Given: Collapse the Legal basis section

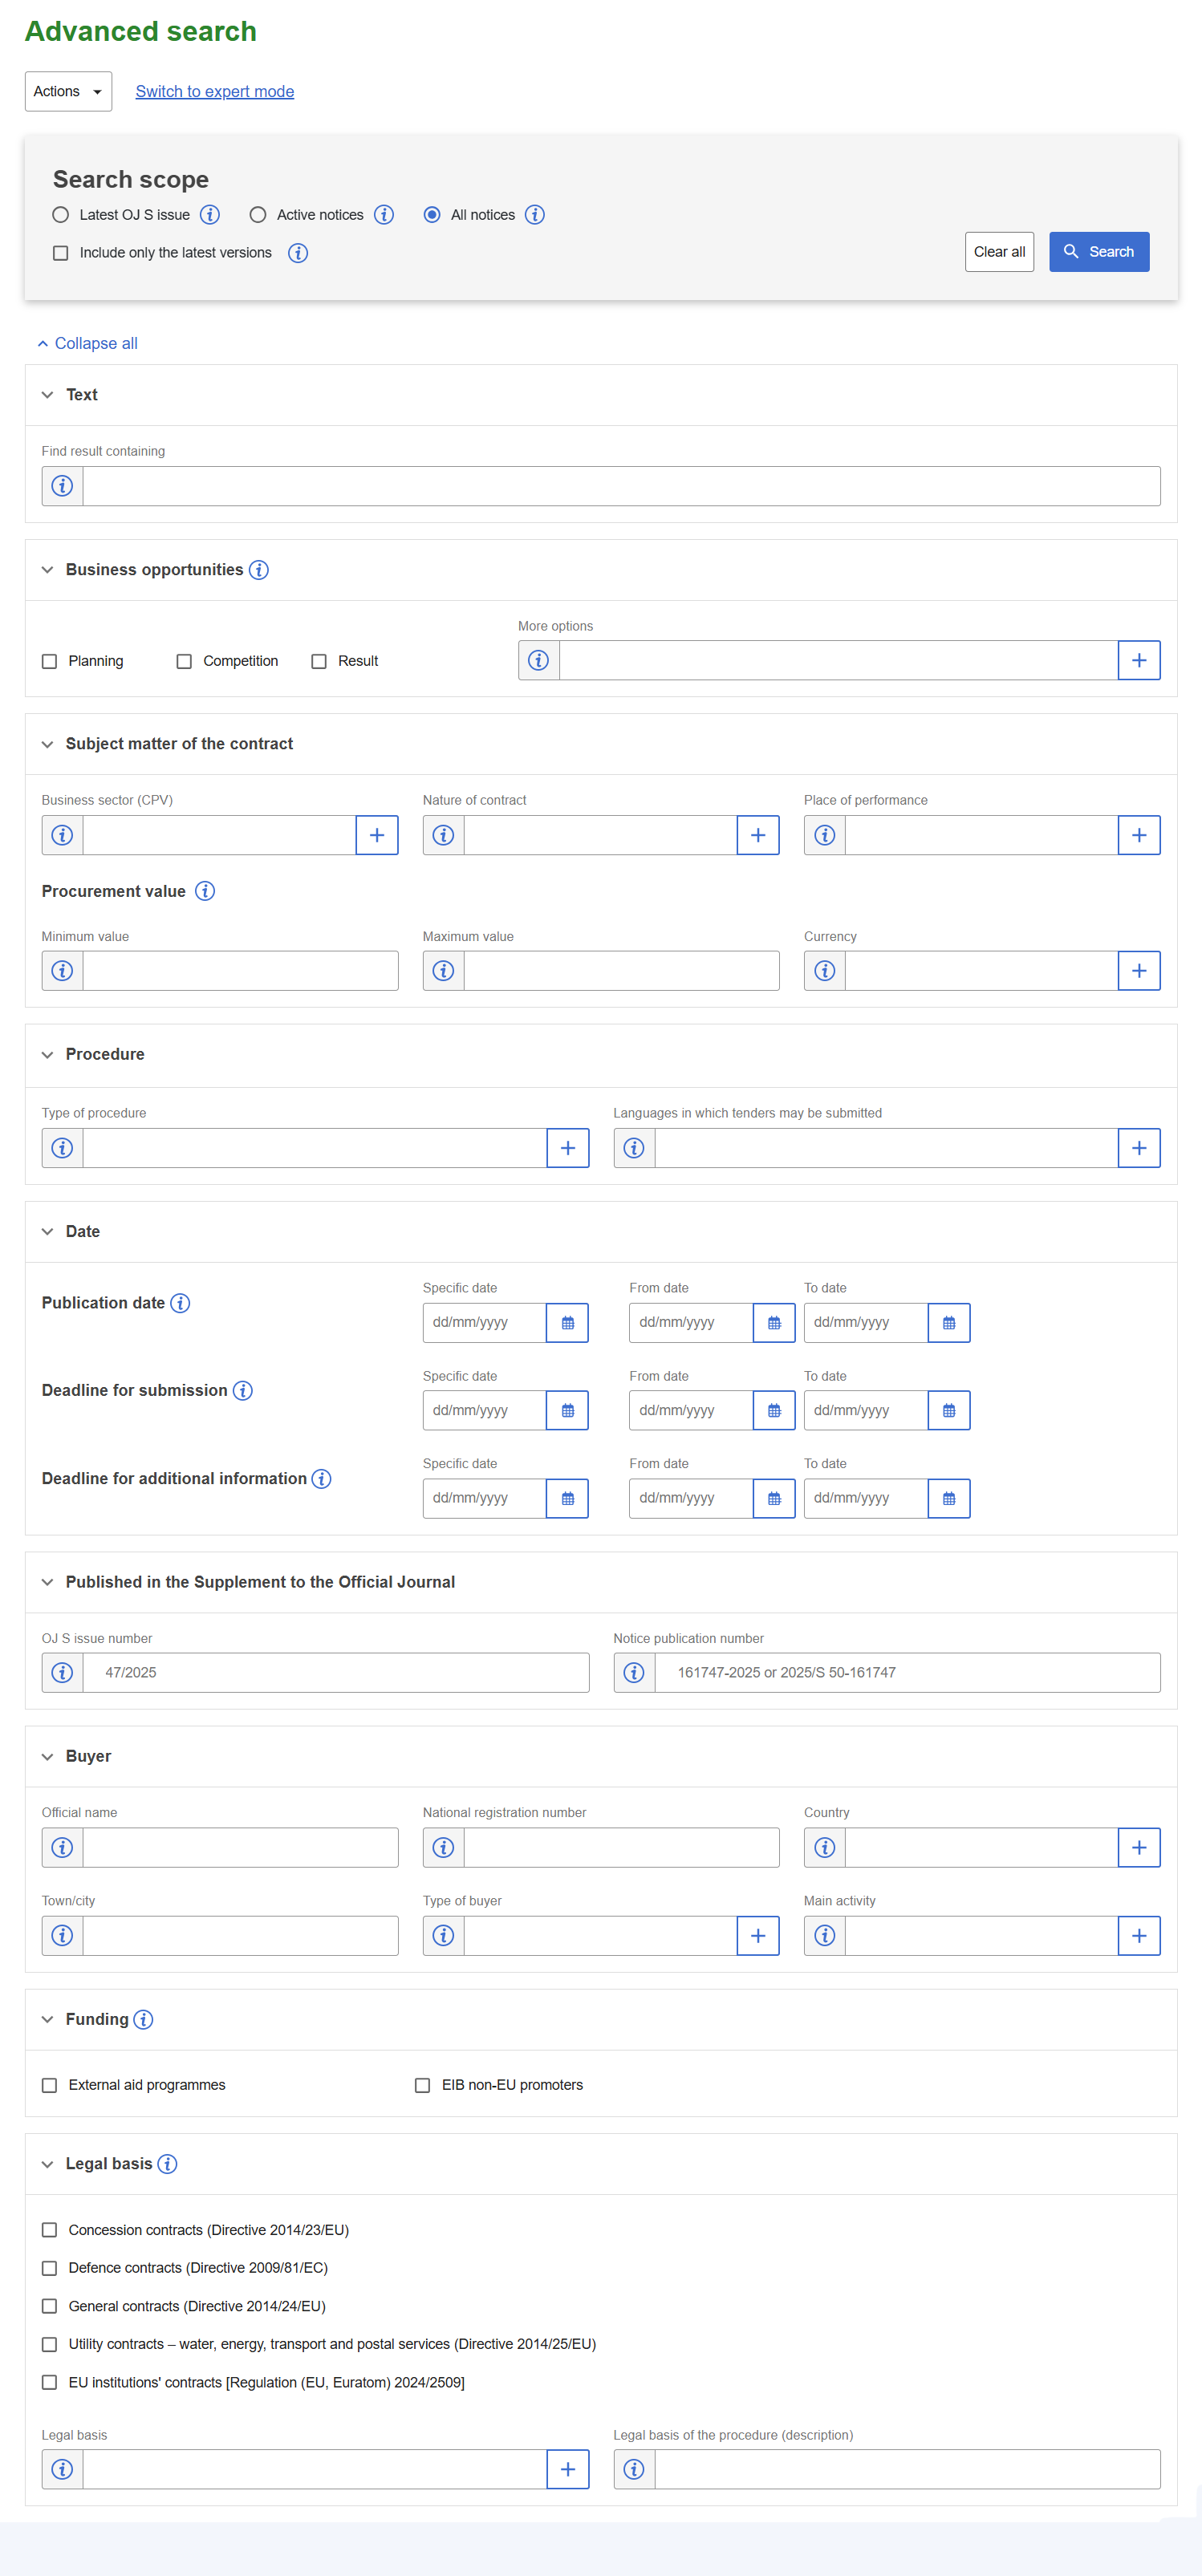Looking at the screenshot, I should tap(47, 2164).
